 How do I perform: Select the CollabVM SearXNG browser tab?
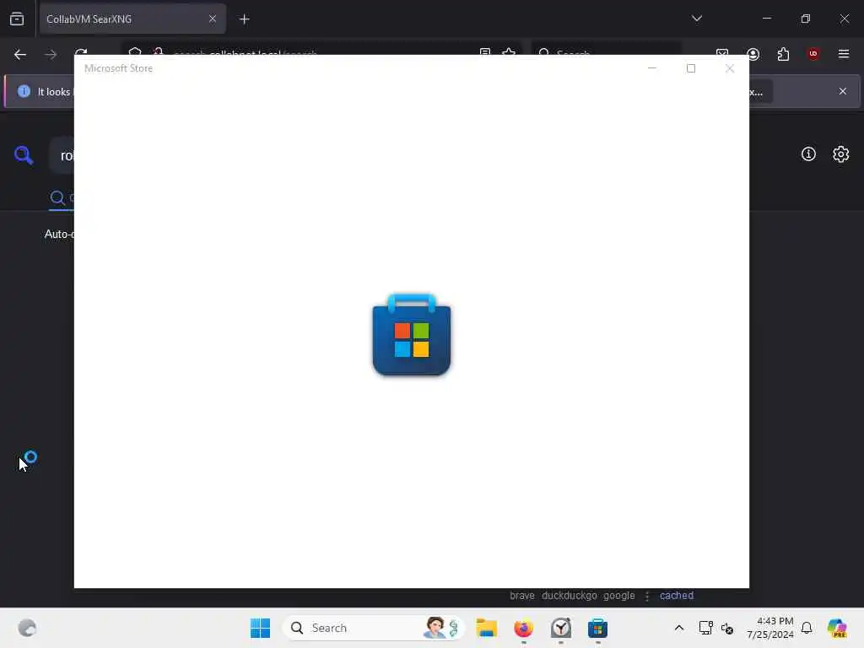pyautogui.click(x=132, y=19)
